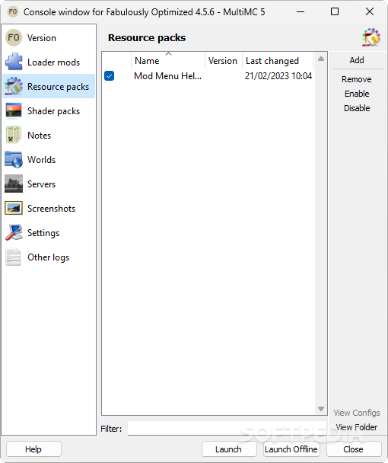Screen dimensions: 388x463
Task: Click the Version page FO icon
Action: (x=14, y=38)
